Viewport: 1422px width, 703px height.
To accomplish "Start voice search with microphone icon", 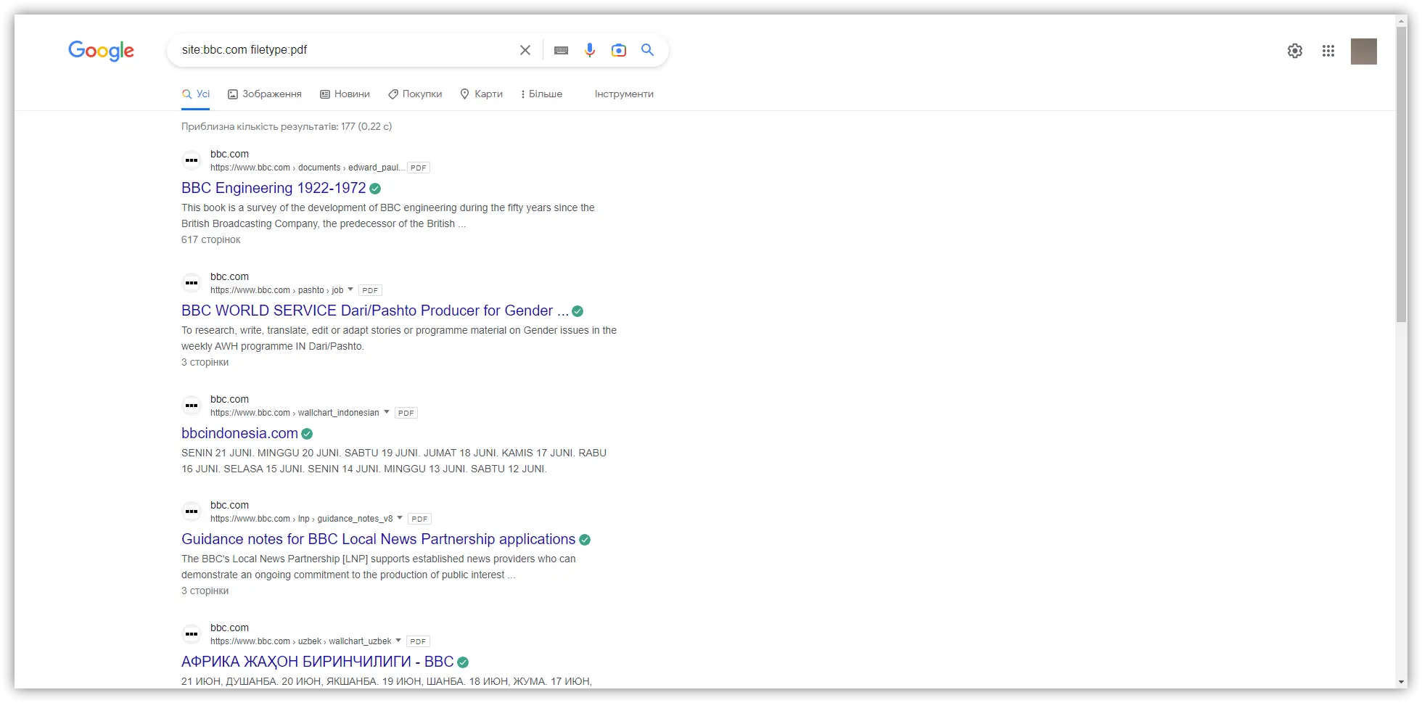I will [590, 50].
